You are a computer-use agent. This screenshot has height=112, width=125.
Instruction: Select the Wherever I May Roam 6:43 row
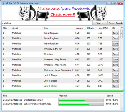click(x=61, y=59)
